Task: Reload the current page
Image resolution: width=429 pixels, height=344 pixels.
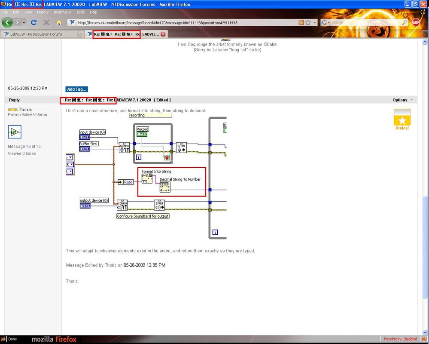Action: pyautogui.click(x=33, y=22)
